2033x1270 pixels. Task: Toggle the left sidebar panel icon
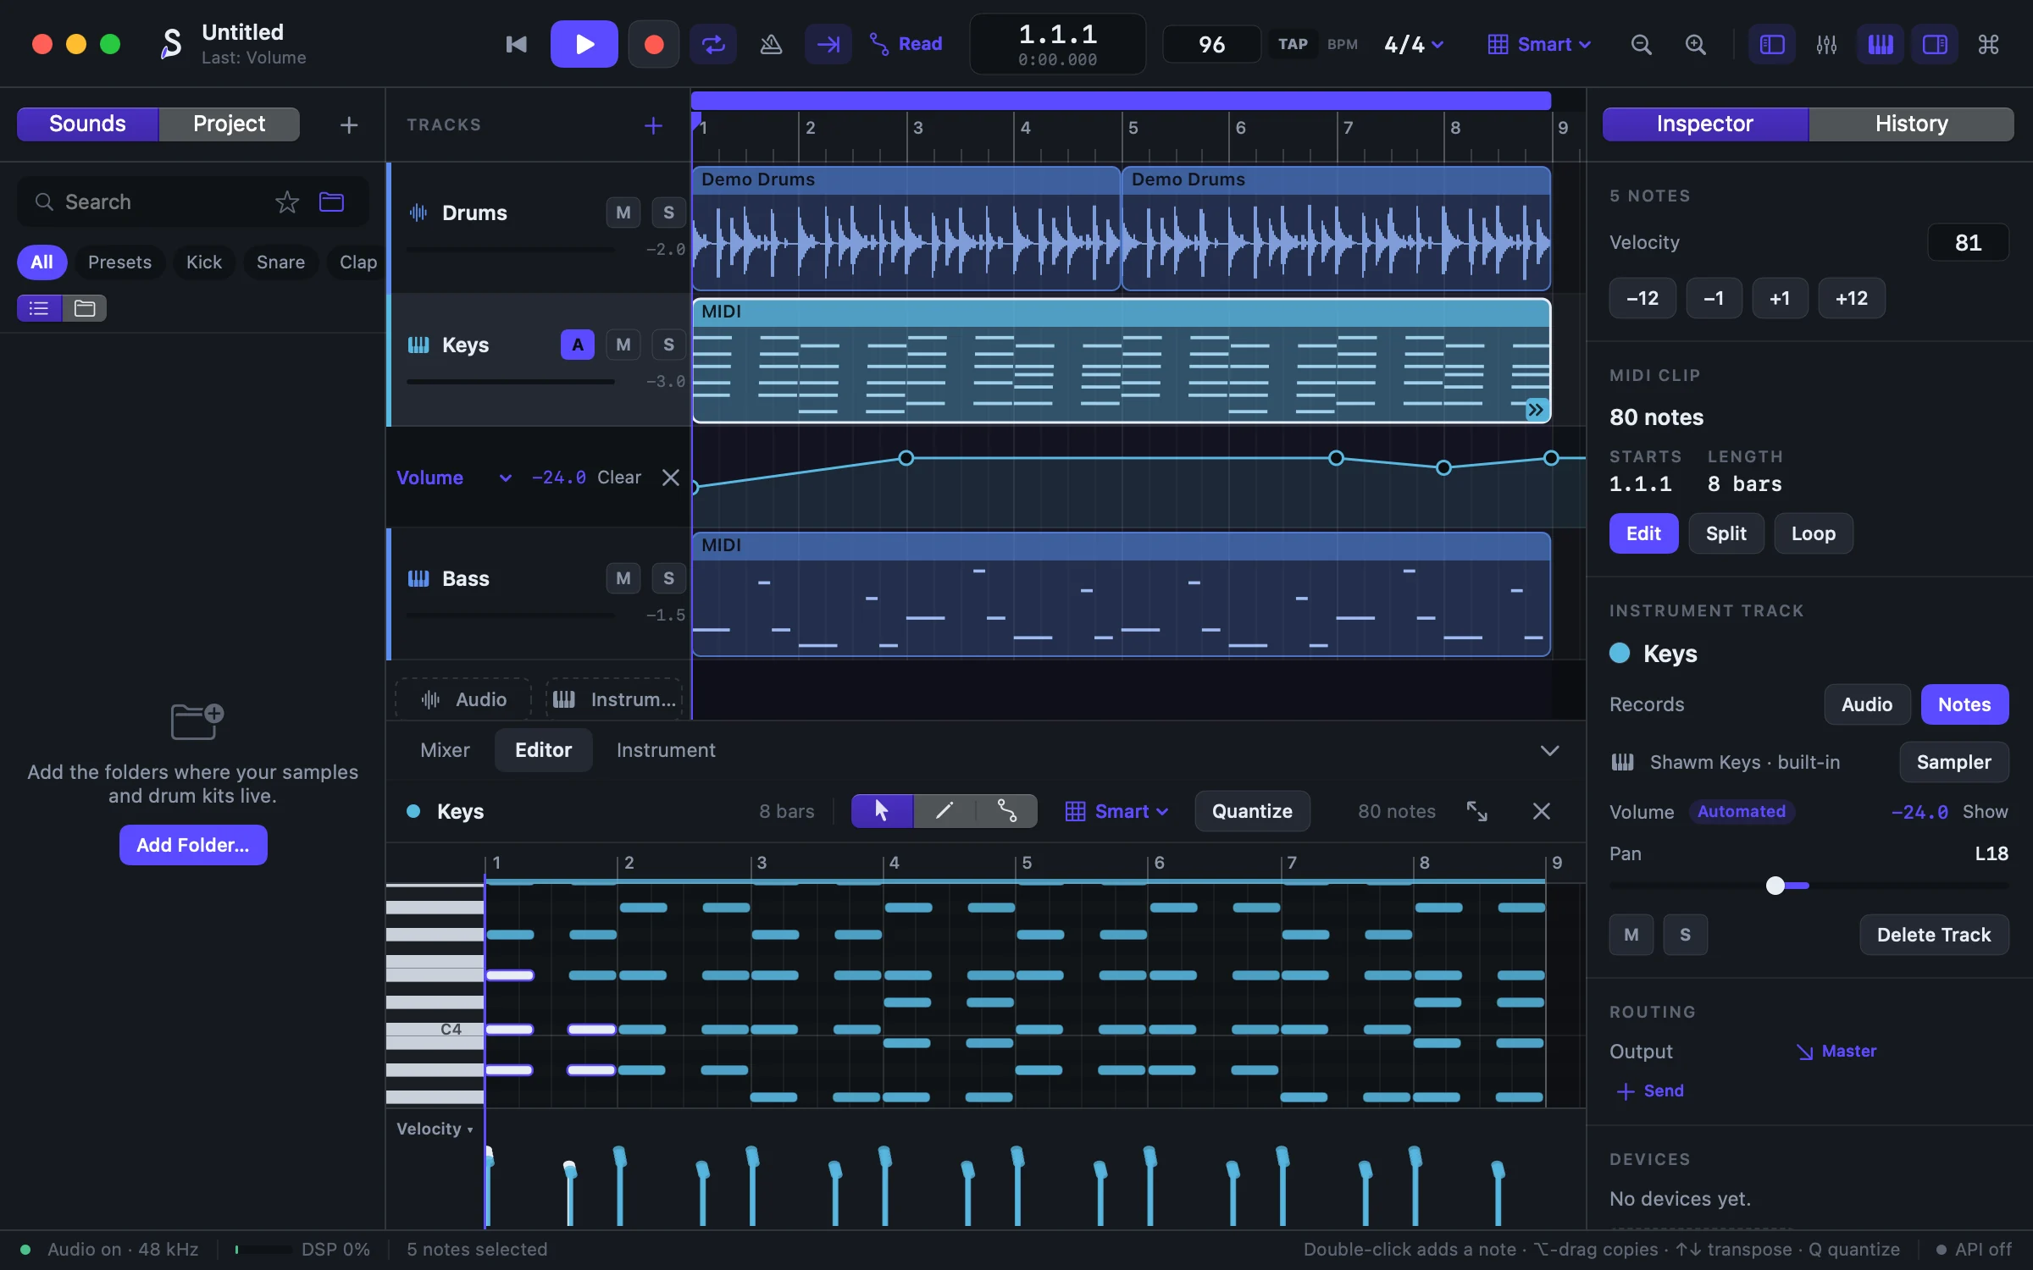point(1771,44)
